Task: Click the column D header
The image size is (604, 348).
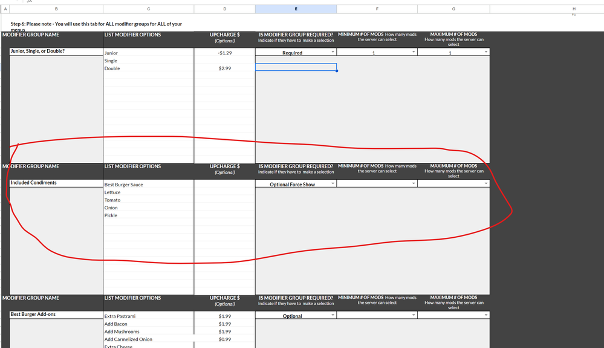Action: (x=224, y=9)
